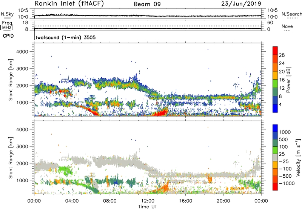Viewport: 302px width, 209px height.
Task: Click 'twofsound (1-min) 3505' text
Action: pos(65,37)
